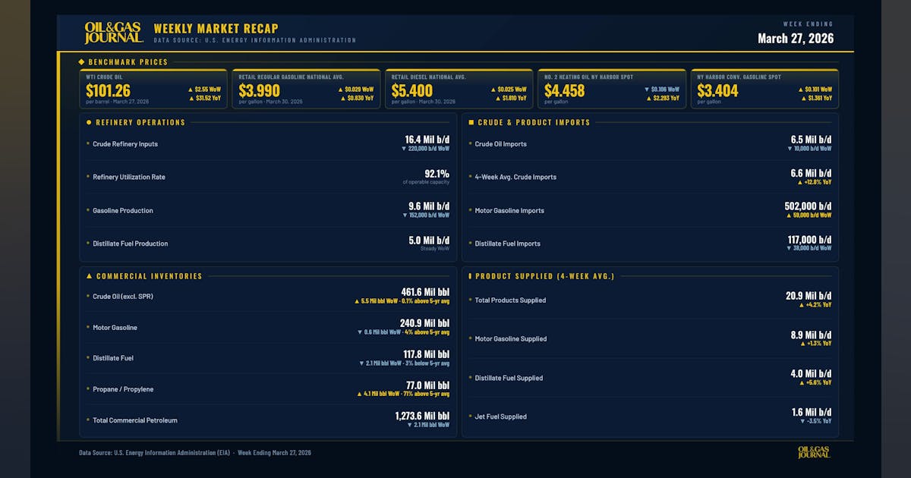Click the diamond icon beside Benchmark Prices

[81, 62]
